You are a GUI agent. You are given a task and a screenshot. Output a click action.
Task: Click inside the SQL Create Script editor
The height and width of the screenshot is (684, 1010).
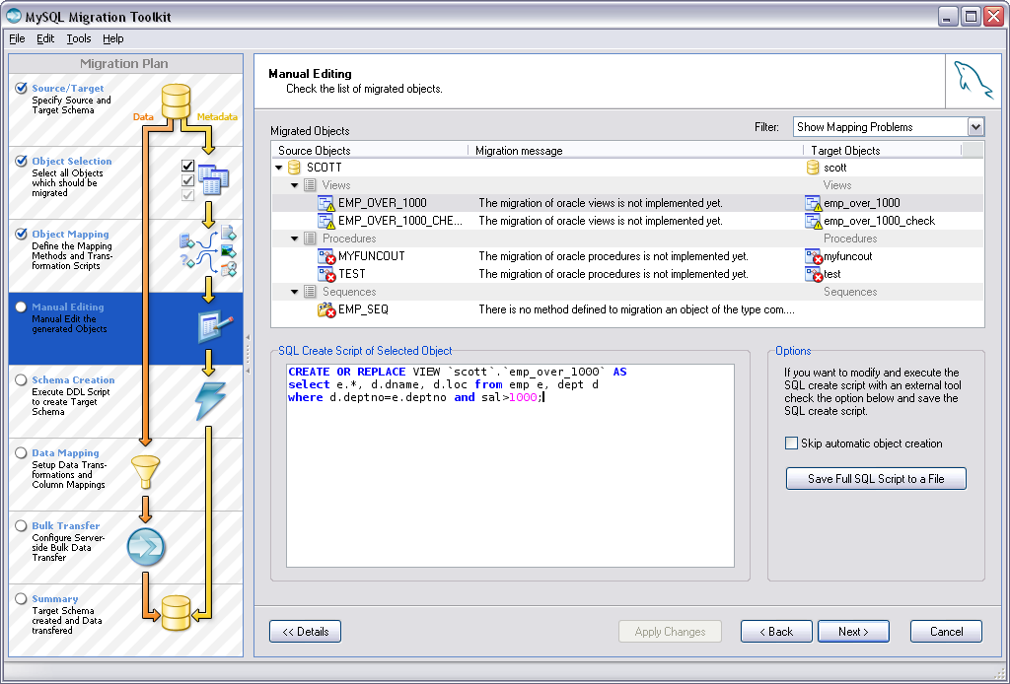click(510, 466)
